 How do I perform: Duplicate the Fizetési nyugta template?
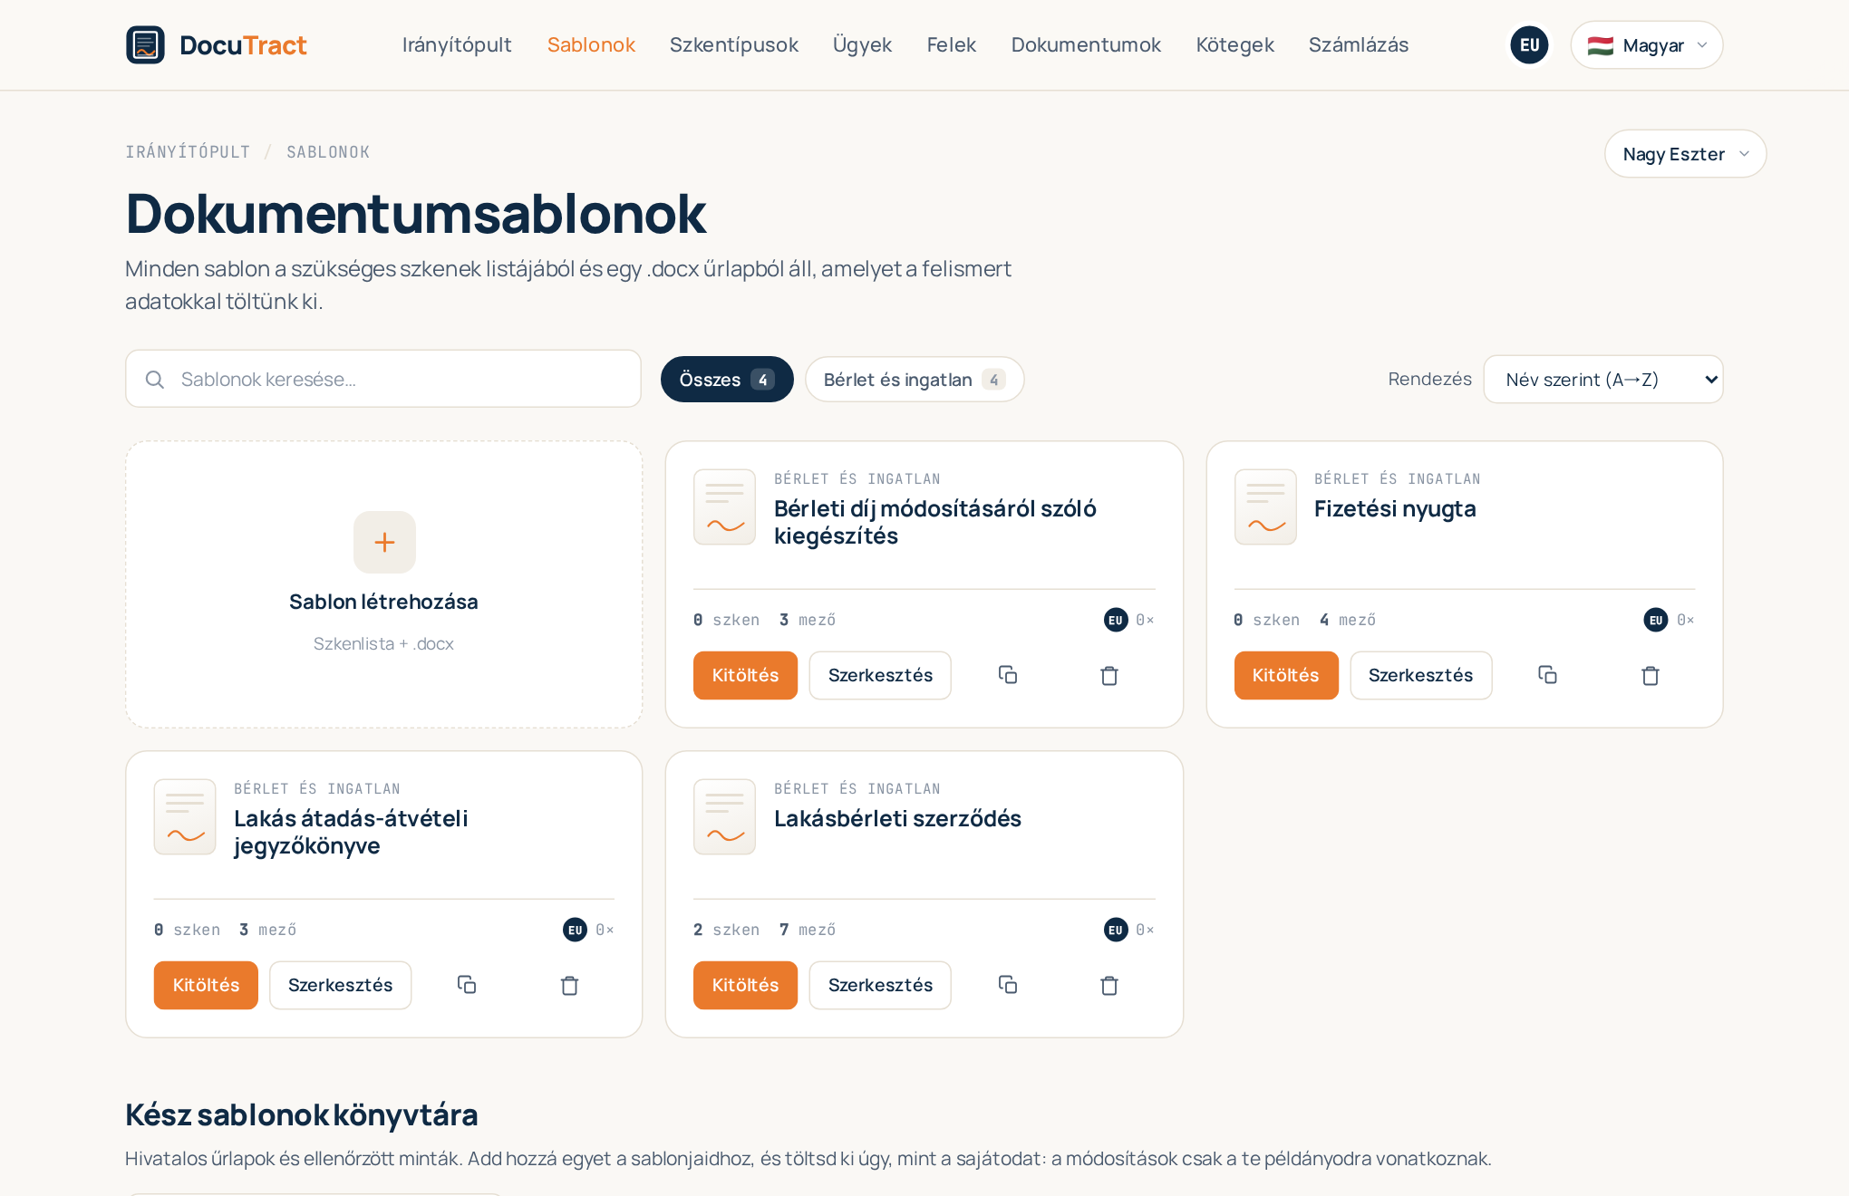(1548, 675)
